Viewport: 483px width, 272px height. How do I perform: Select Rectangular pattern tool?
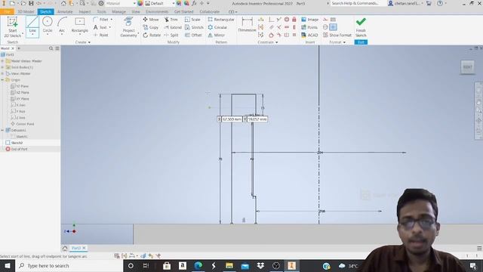pyautogui.click(x=221, y=20)
